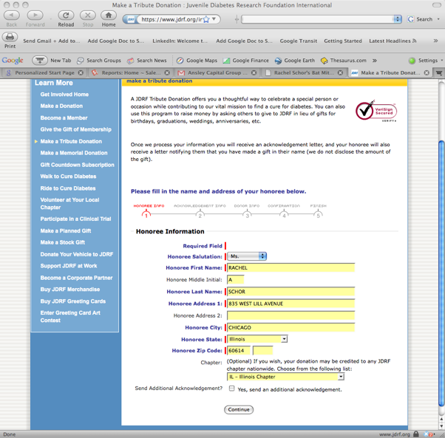Viewport: 445px width, 438px height.
Task: Open the search engine selector icon
Action: [410, 19]
